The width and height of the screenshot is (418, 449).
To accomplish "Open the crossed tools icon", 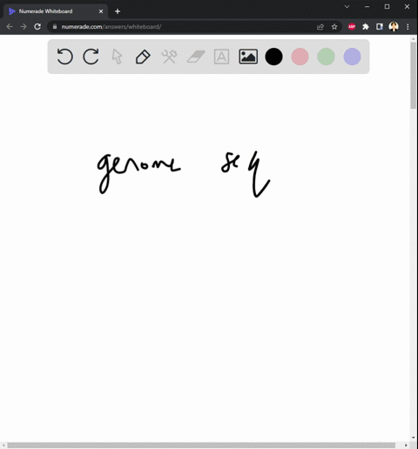I will [169, 57].
